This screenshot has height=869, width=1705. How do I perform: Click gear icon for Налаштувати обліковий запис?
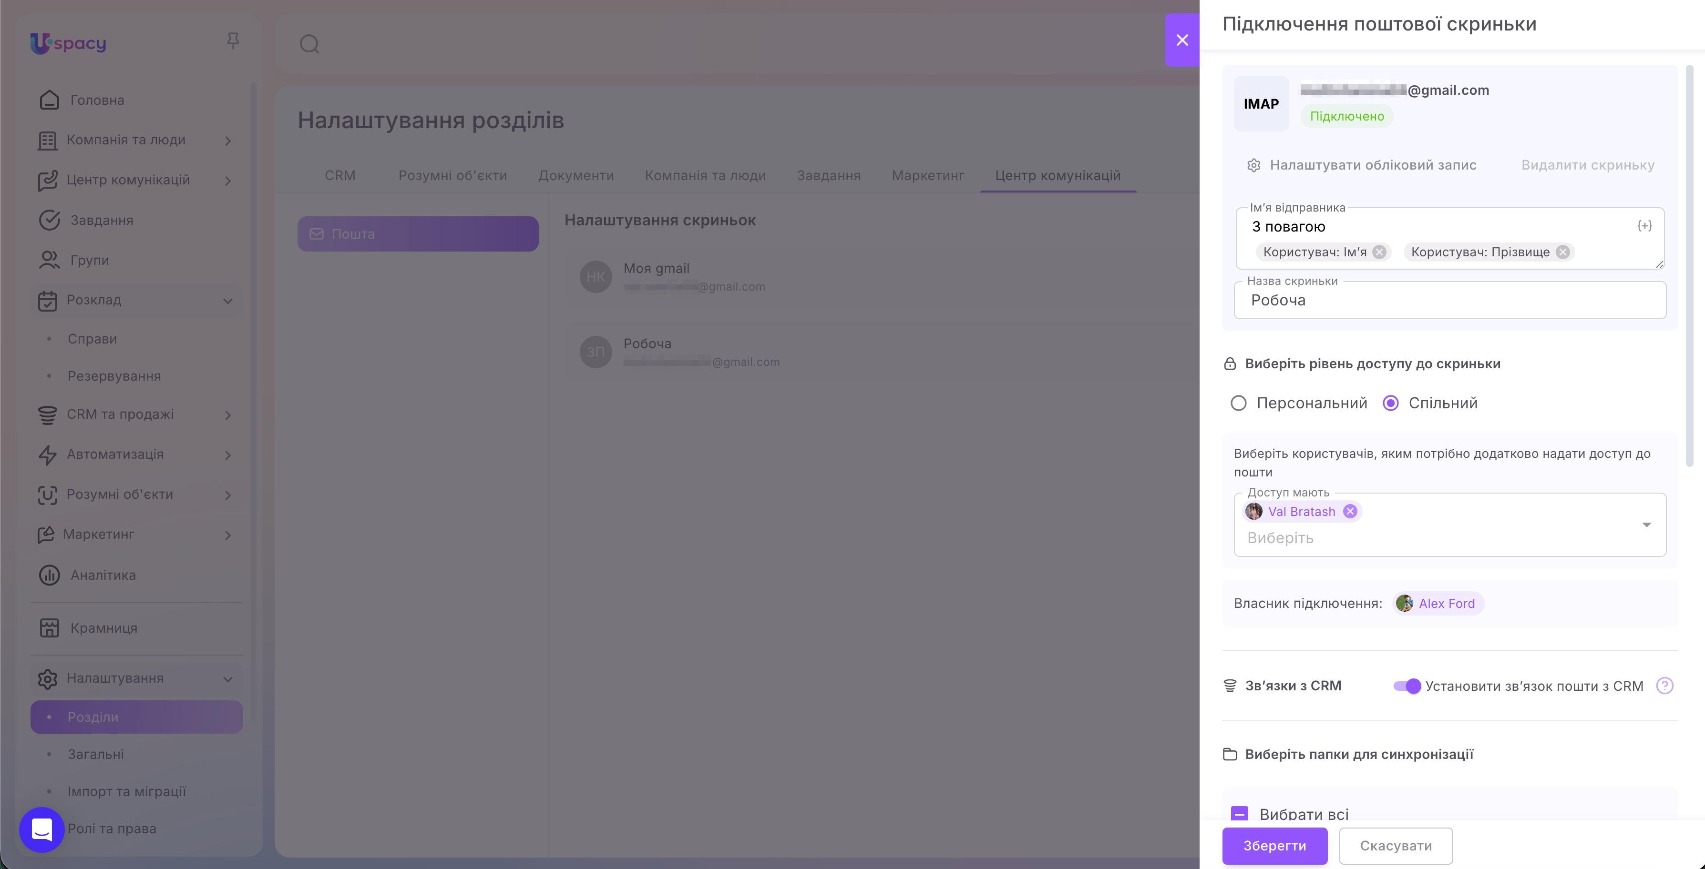click(x=1253, y=165)
